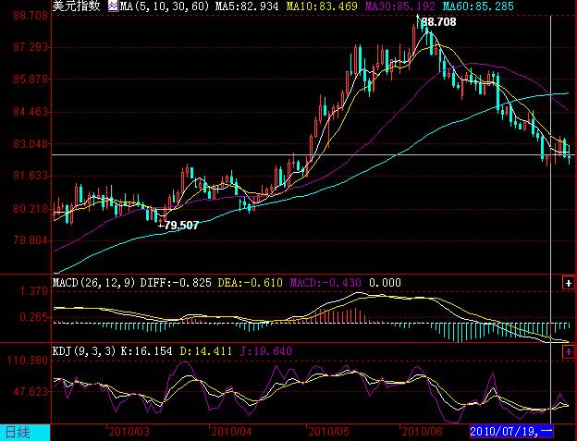Click the DIFF:-0.825 value
This screenshot has width=577, height=441.
click(x=176, y=283)
